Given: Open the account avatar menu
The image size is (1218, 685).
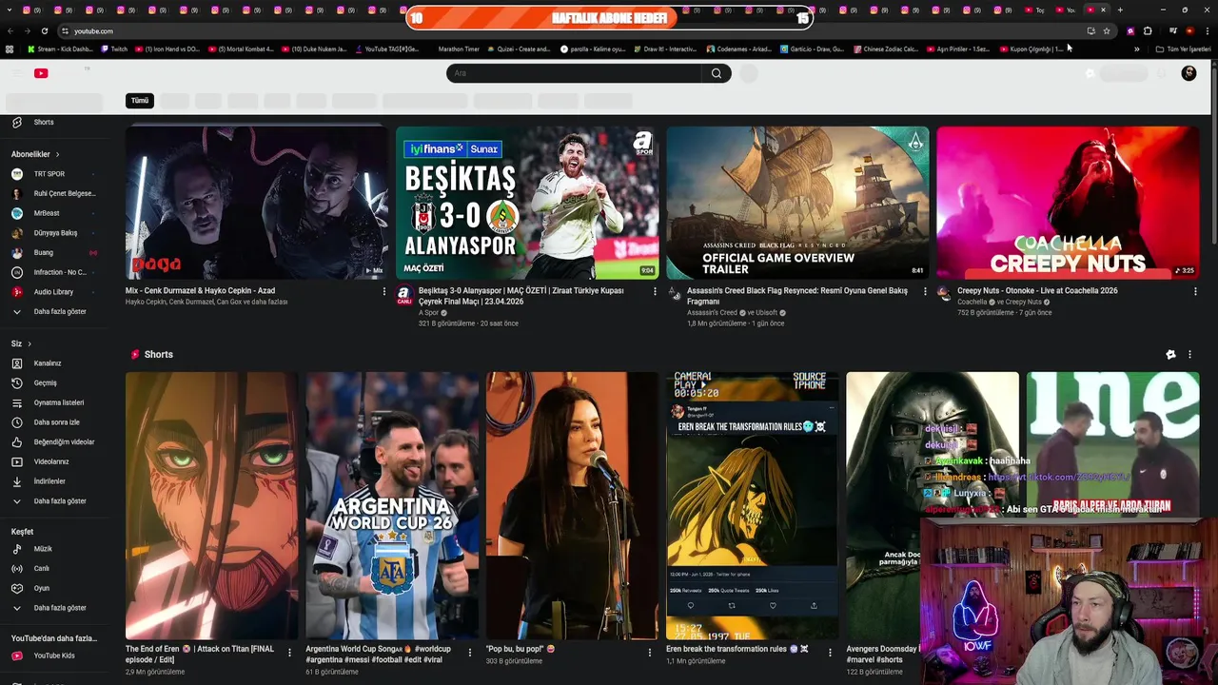Looking at the screenshot, I should pos(1189,73).
